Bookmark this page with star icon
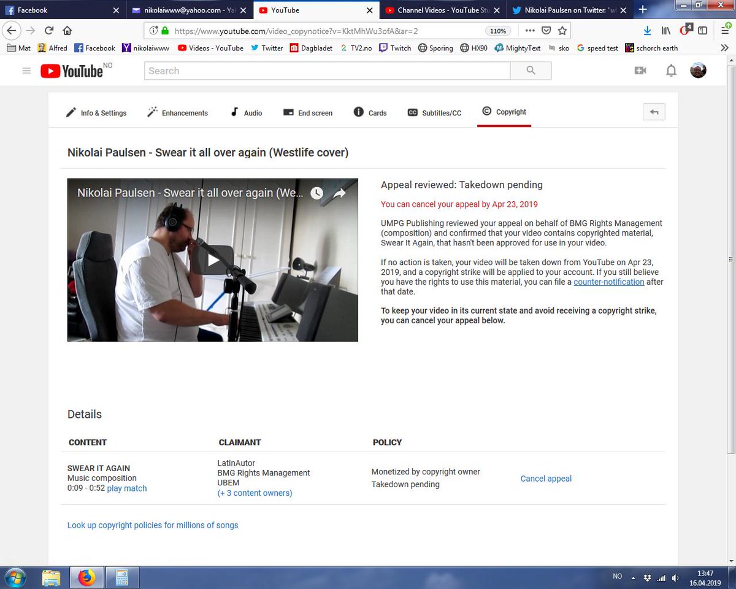This screenshot has height=589, width=736. point(562,30)
